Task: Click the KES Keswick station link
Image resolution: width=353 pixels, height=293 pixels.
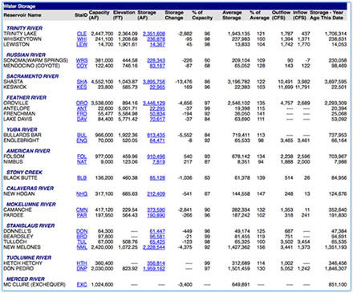Action: 82,87
